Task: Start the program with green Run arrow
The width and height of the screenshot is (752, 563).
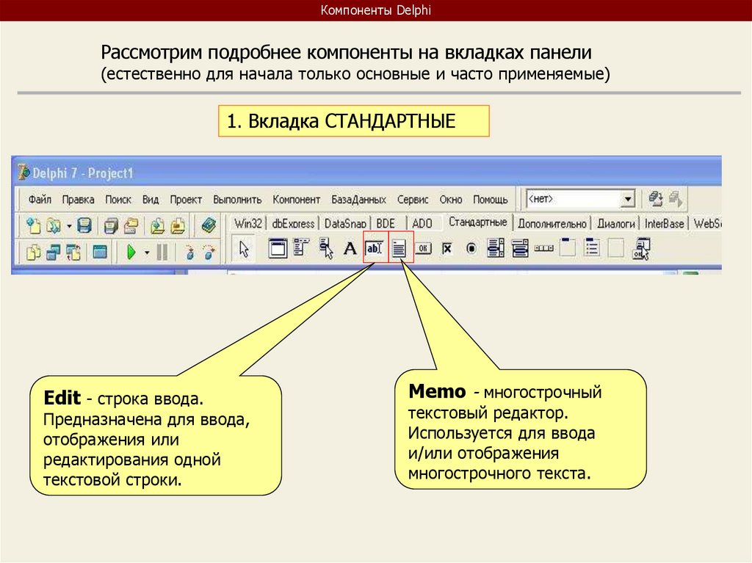Action: 131,251
